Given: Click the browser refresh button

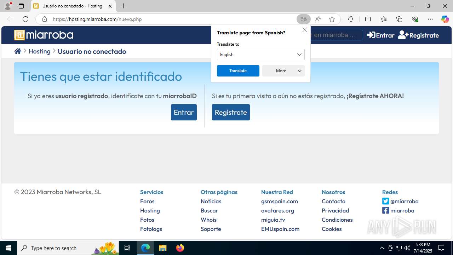Looking at the screenshot, I should click(25, 19).
